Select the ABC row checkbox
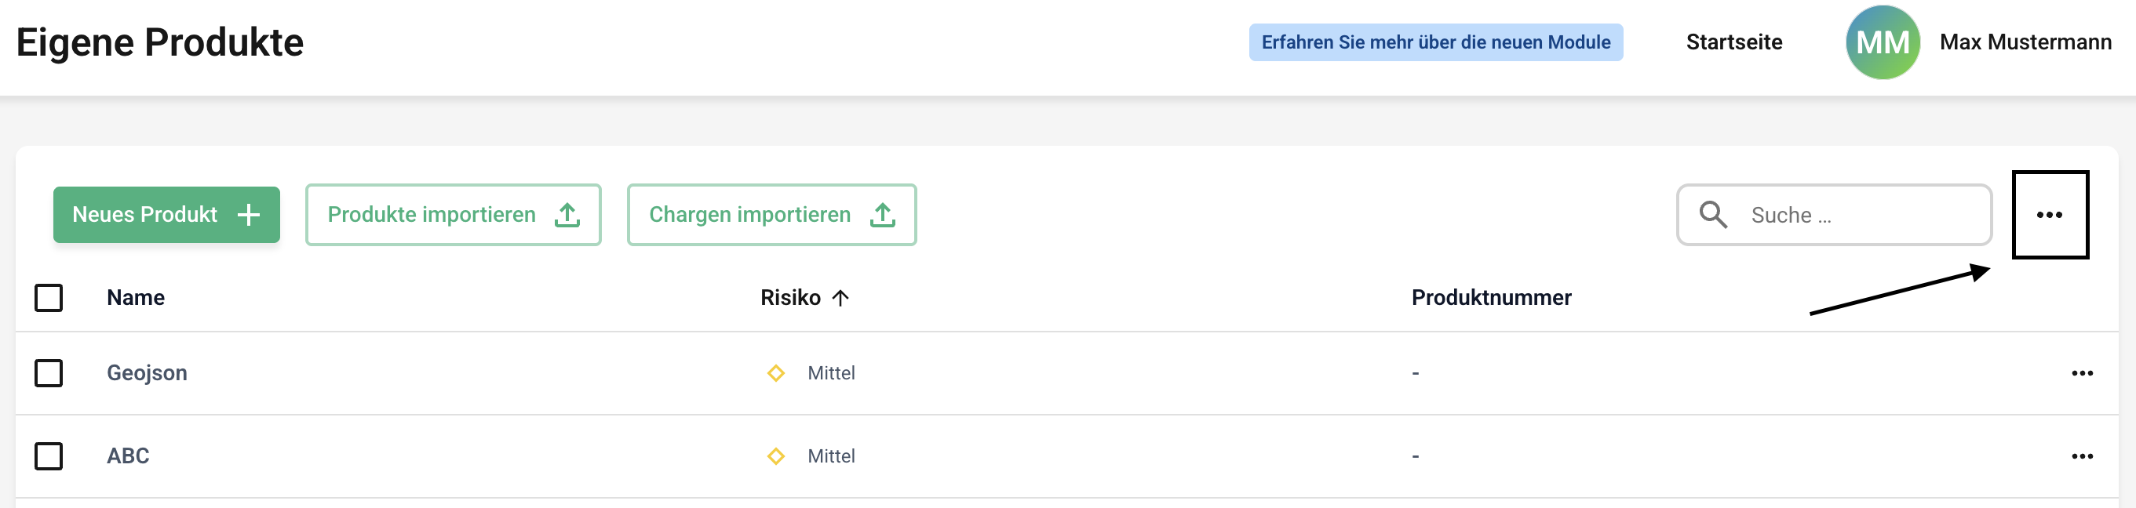Viewport: 2136px width, 508px height. (x=49, y=456)
